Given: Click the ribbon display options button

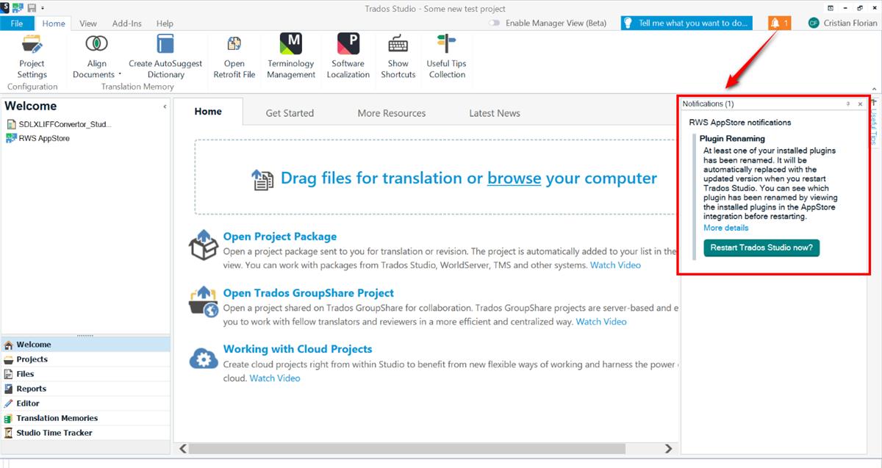Looking at the screenshot, I should click(x=831, y=7).
